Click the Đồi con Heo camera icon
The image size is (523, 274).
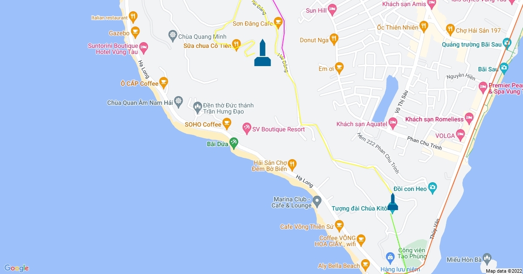[x=432, y=187]
